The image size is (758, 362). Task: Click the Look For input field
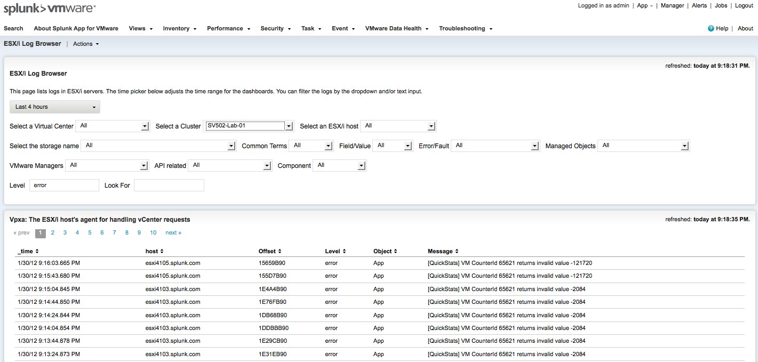tap(169, 185)
